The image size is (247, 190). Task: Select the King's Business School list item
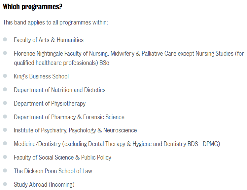[41, 76]
